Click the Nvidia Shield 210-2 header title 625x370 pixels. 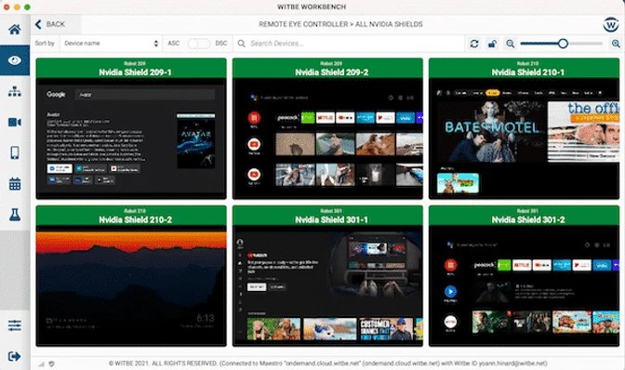[135, 219]
